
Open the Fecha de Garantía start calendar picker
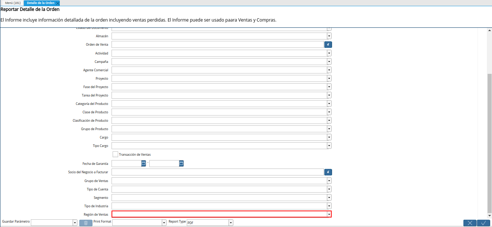click(144, 163)
